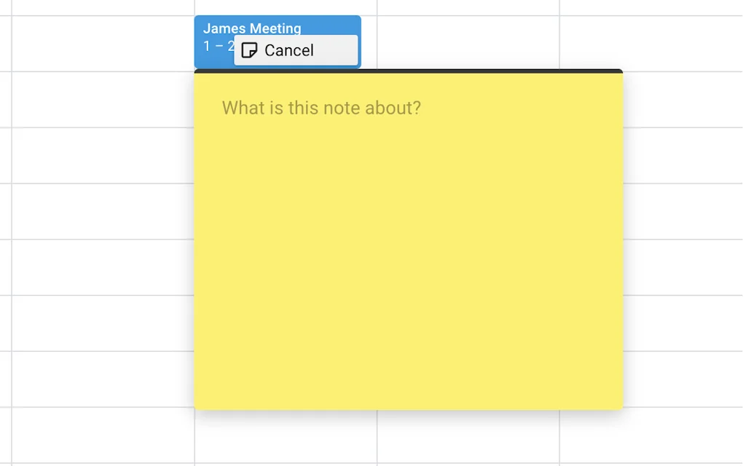The image size is (746, 466).
Task: Click the empty calendar cell below the note
Action: point(408,437)
